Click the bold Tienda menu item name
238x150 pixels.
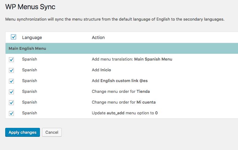[143, 91]
